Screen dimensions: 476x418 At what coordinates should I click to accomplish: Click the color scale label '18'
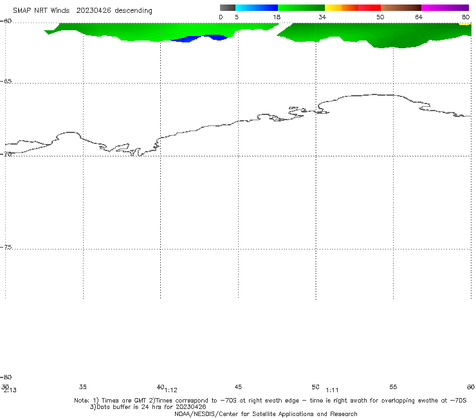[277, 17]
